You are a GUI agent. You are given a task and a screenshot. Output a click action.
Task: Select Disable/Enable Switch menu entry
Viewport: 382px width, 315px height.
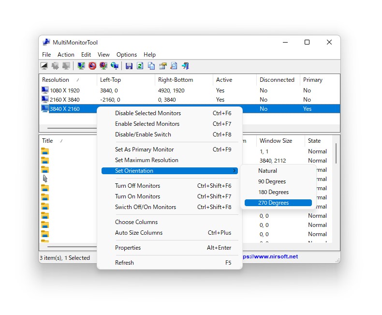(170, 135)
